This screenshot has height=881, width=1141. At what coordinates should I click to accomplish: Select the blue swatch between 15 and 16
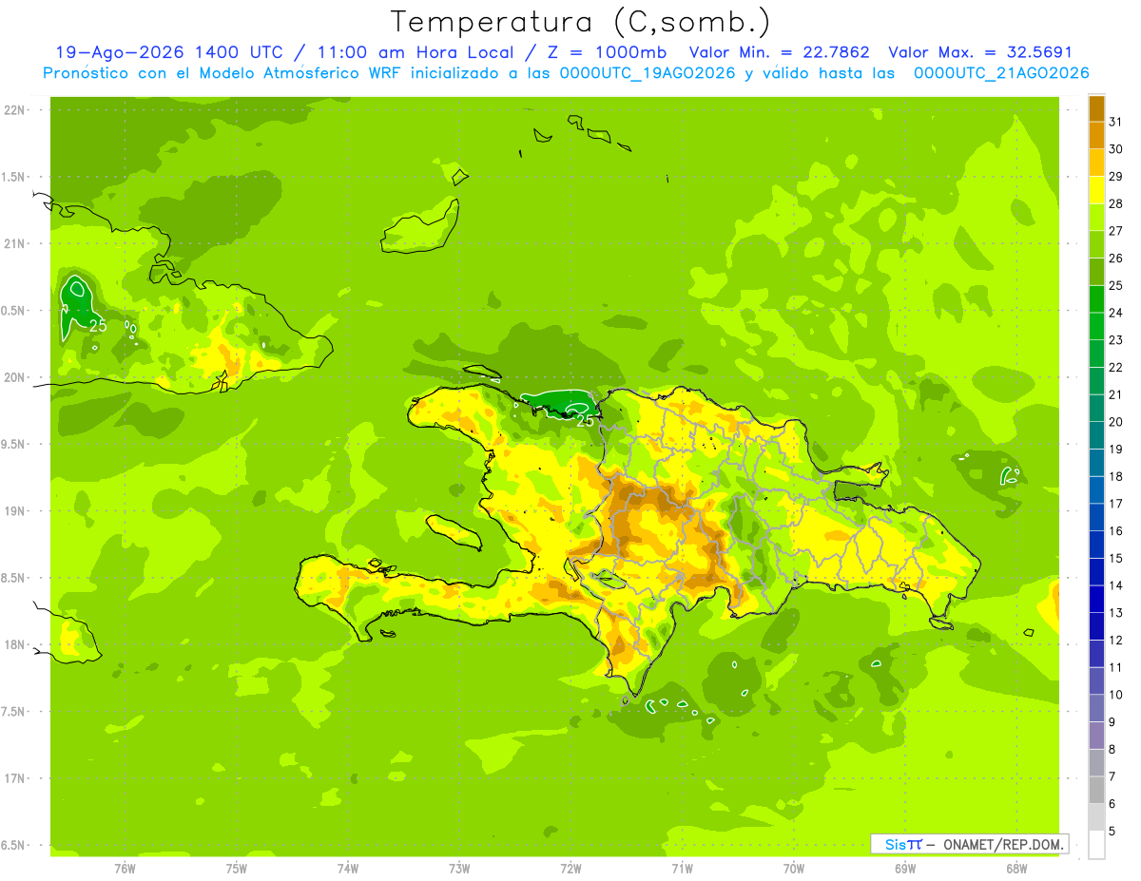pos(1096,545)
